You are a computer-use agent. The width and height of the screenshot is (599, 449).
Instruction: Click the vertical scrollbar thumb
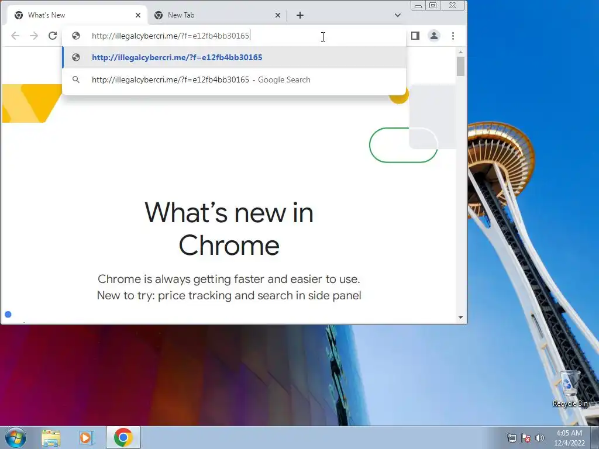click(460, 67)
